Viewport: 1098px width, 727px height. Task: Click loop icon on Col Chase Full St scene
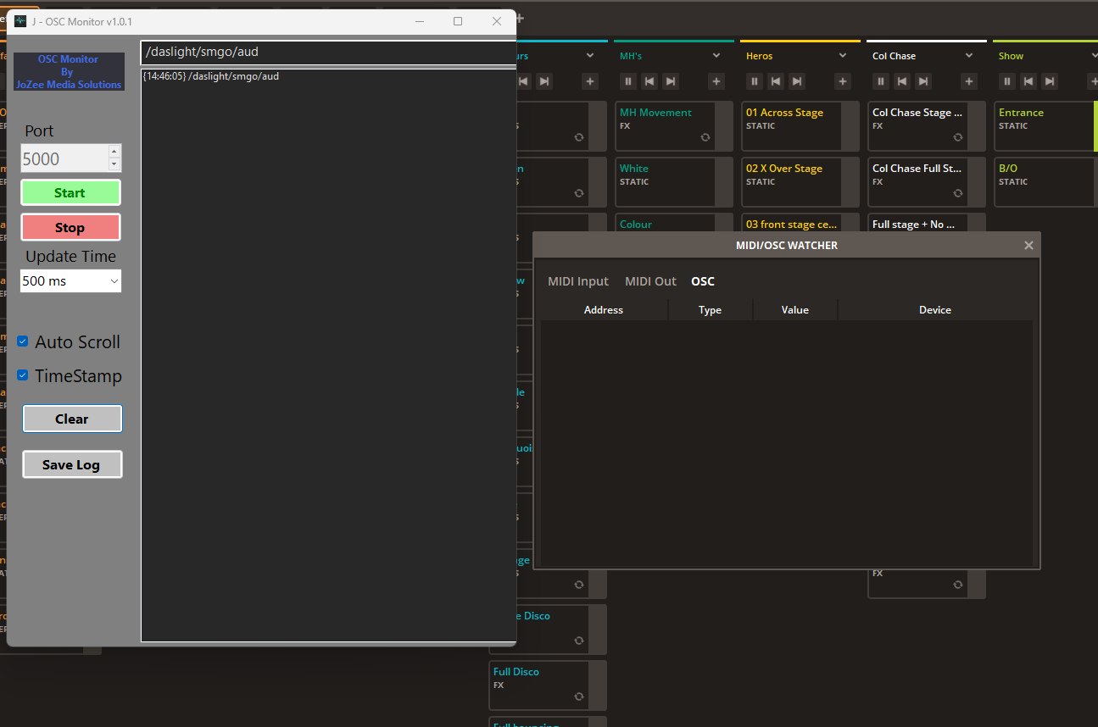[x=958, y=193]
